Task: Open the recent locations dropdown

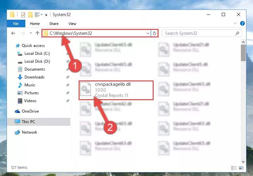Action: click(x=31, y=33)
